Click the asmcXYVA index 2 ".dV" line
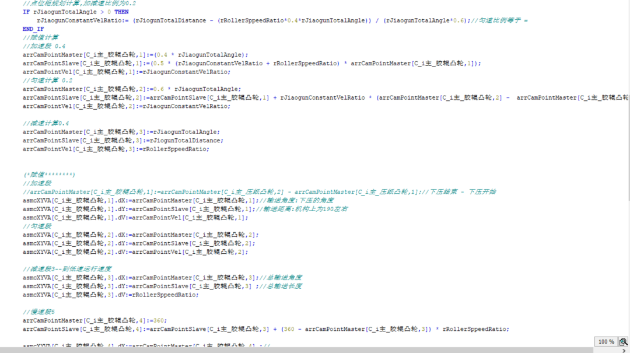Screen dimensions: 630x353 pyautogui.click(x=135, y=252)
